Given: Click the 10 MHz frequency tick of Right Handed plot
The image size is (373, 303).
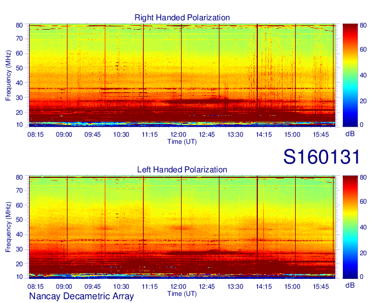Looking at the screenshot, I should pyautogui.click(x=19, y=125).
